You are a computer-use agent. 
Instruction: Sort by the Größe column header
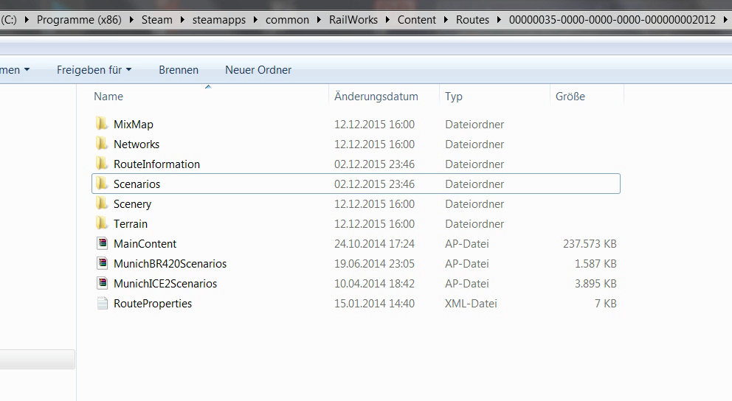pos(570,97)
